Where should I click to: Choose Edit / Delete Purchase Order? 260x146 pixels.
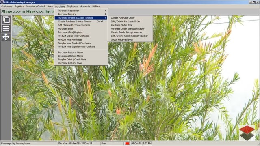(130, 21)
